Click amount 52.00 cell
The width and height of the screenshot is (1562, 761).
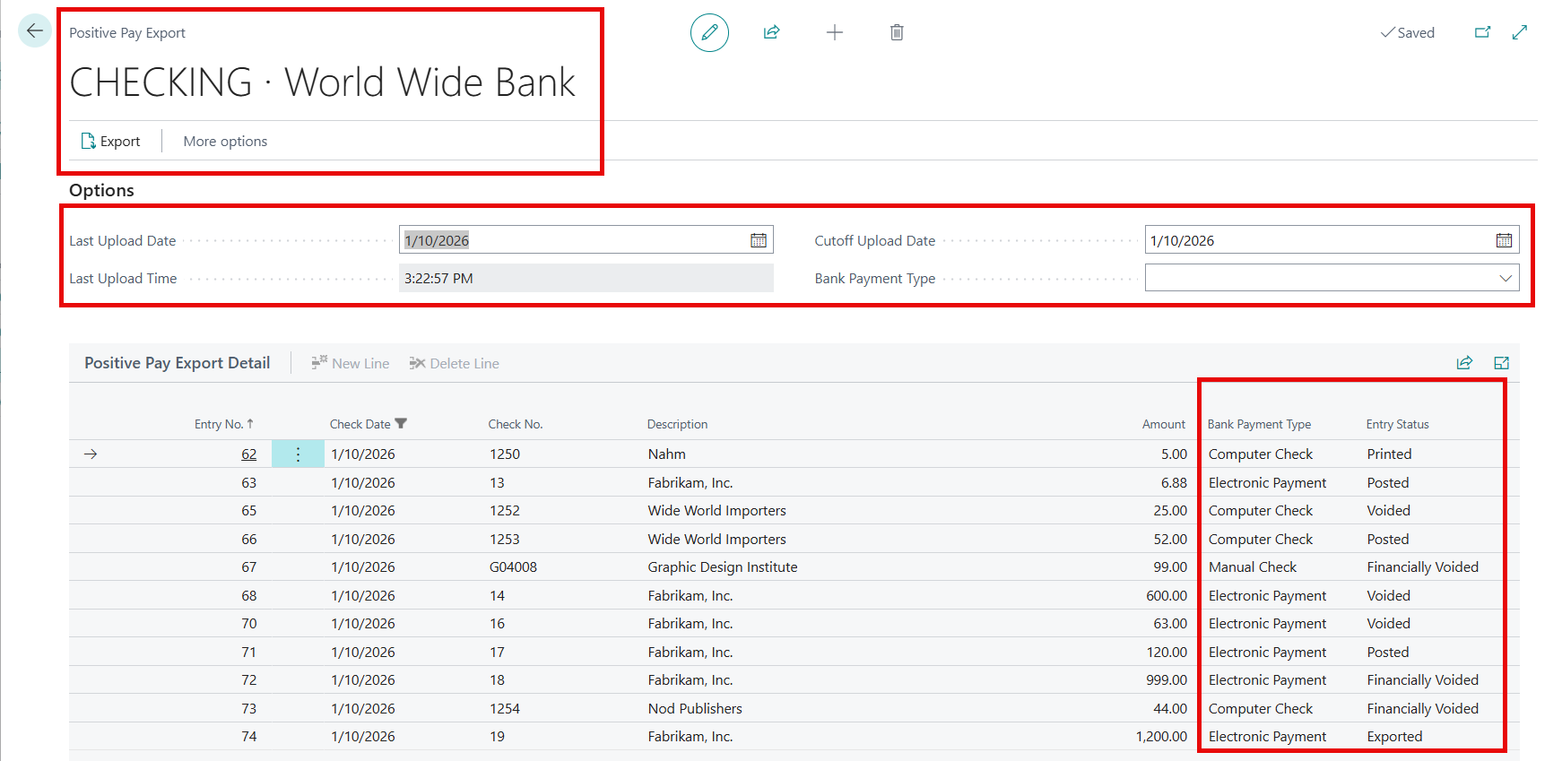1170,539
